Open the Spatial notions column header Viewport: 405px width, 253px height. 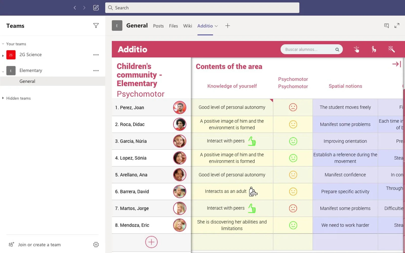[345, 86]
